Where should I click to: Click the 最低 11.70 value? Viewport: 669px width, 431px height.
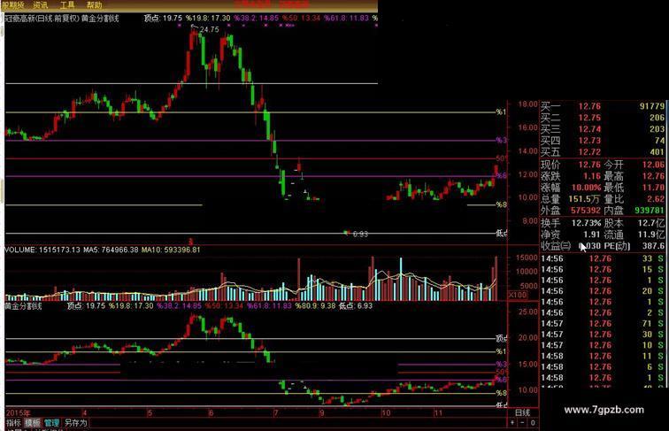(x=653, y=188)
